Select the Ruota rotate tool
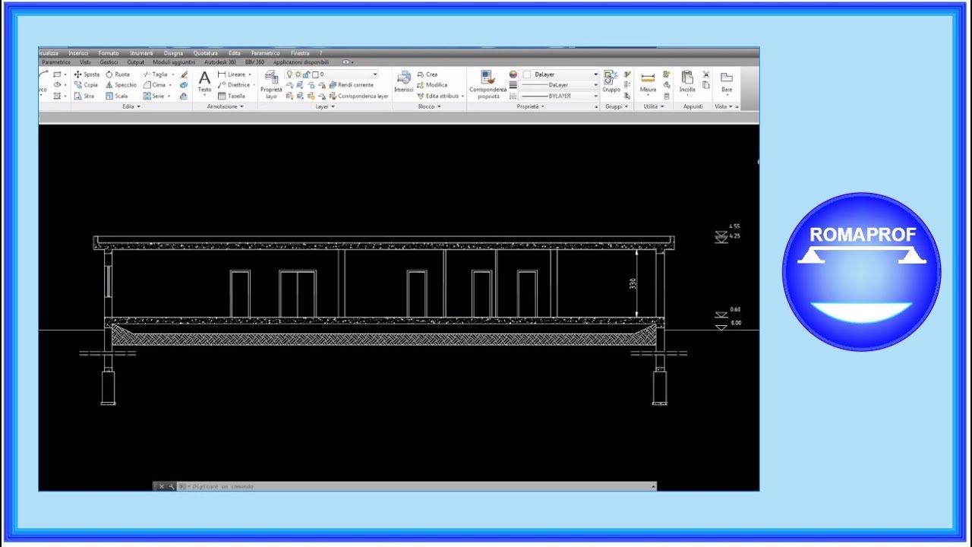Image resolution: width=972 pixels, height=547 pixels. tap(118, 74)
